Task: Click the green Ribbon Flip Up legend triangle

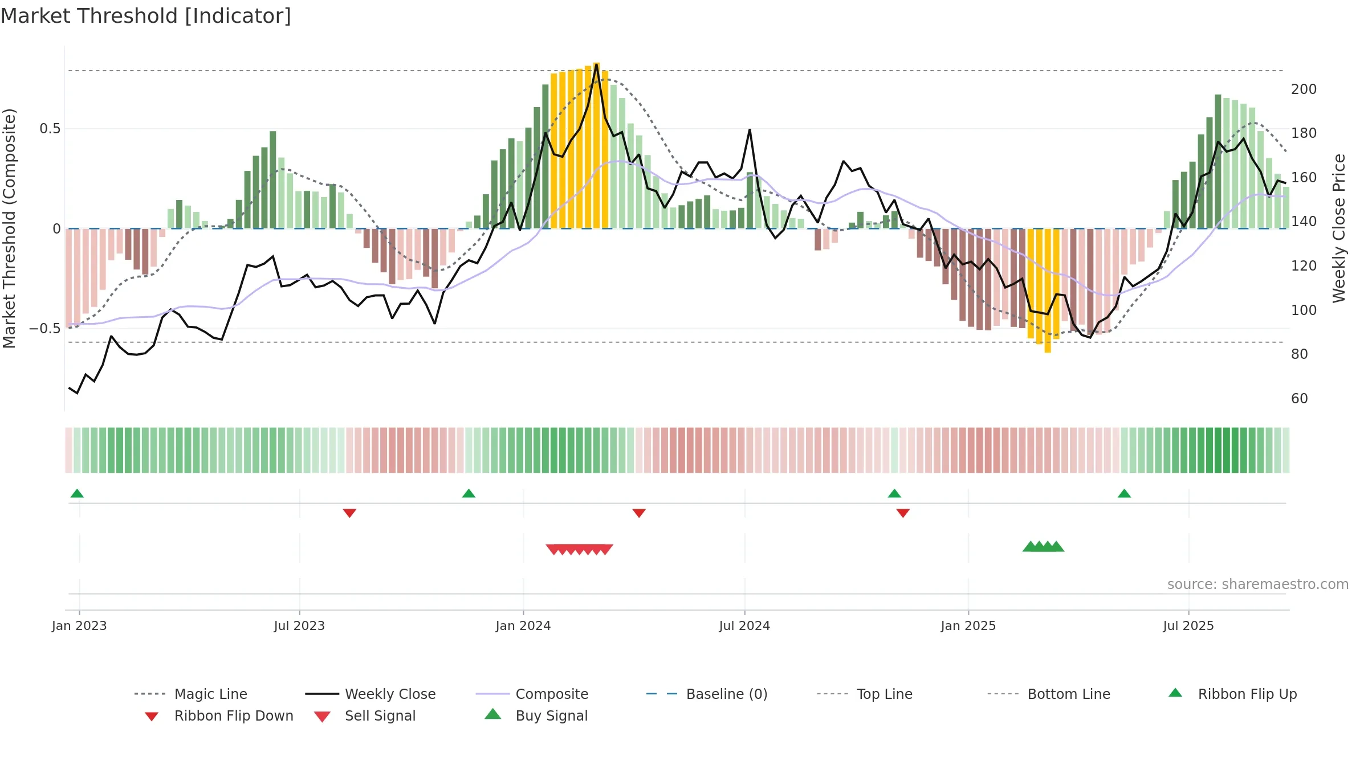Action: (1175, 693)
